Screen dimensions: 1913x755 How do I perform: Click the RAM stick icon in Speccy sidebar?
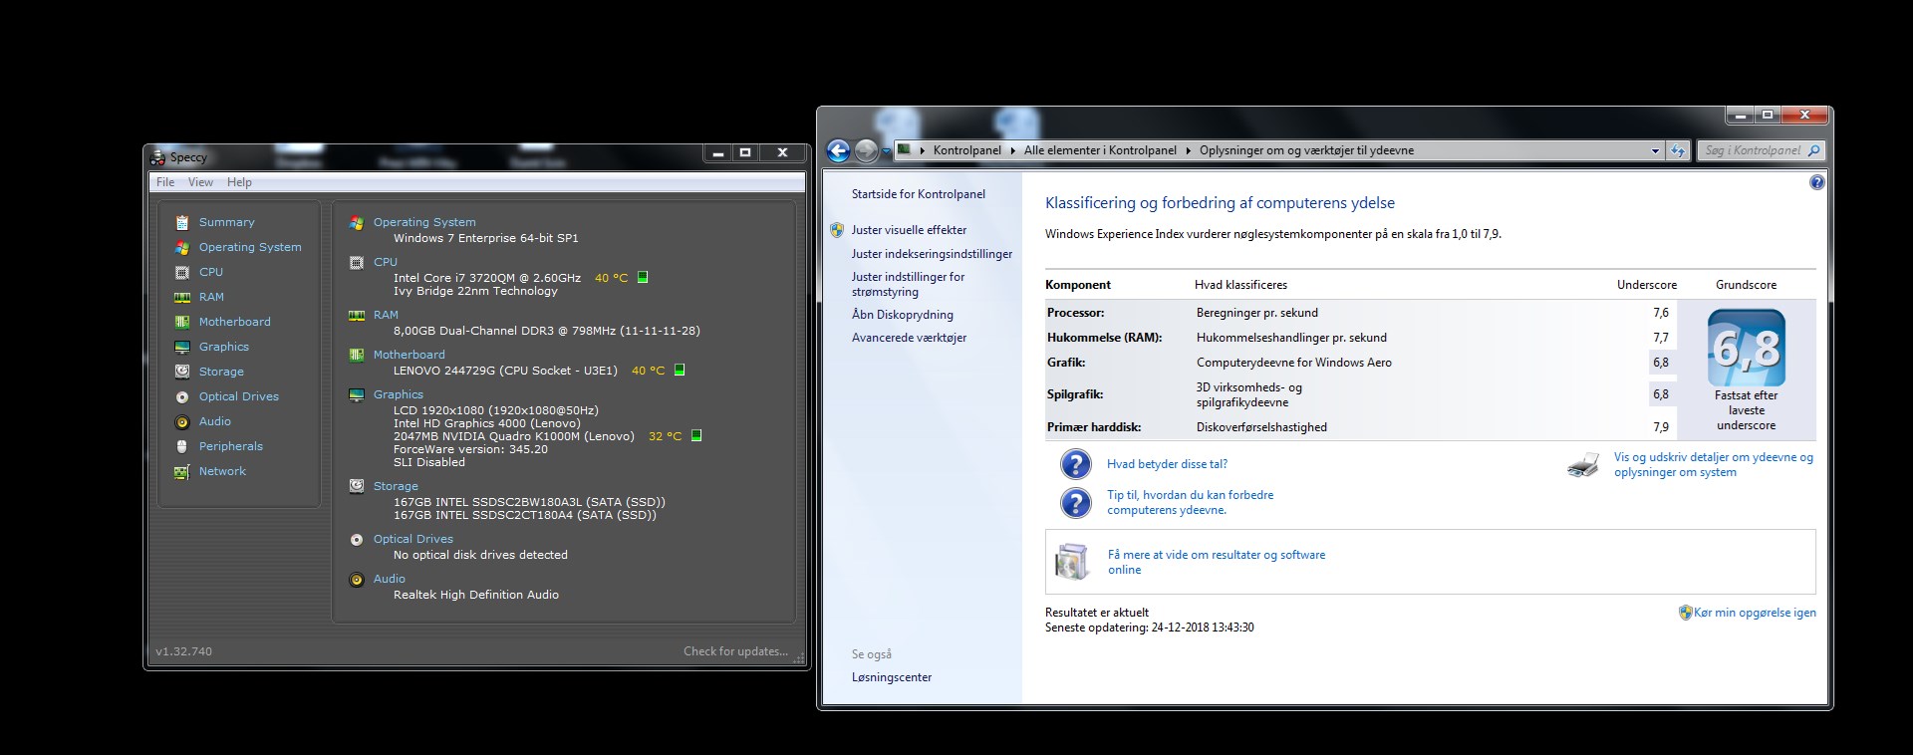[x=182, y=297]
